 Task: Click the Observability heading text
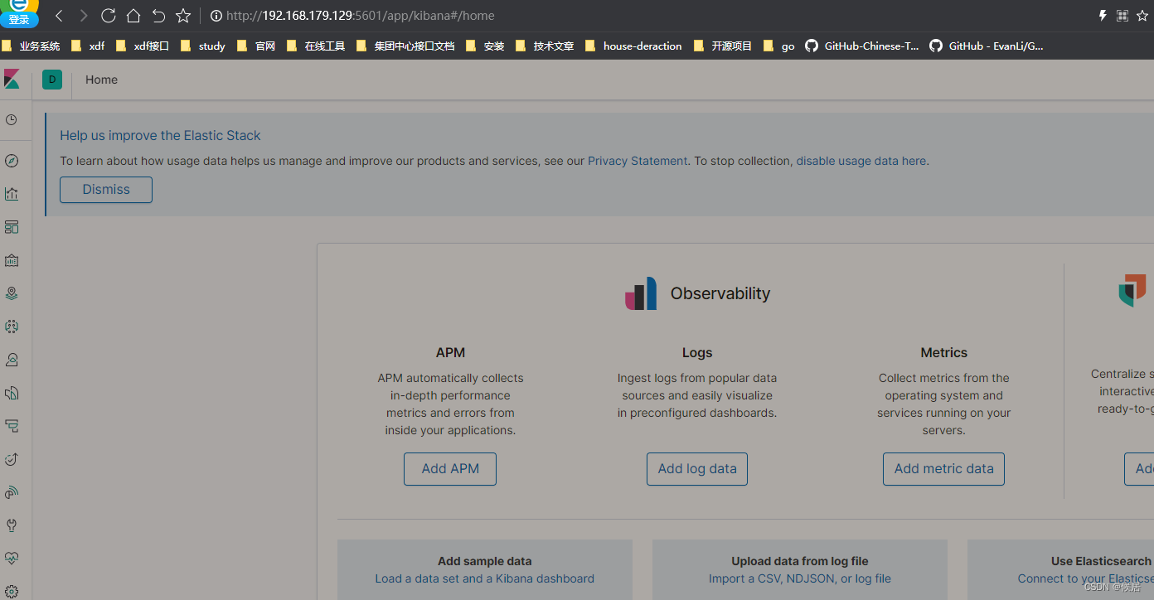[x=720, y=293]
